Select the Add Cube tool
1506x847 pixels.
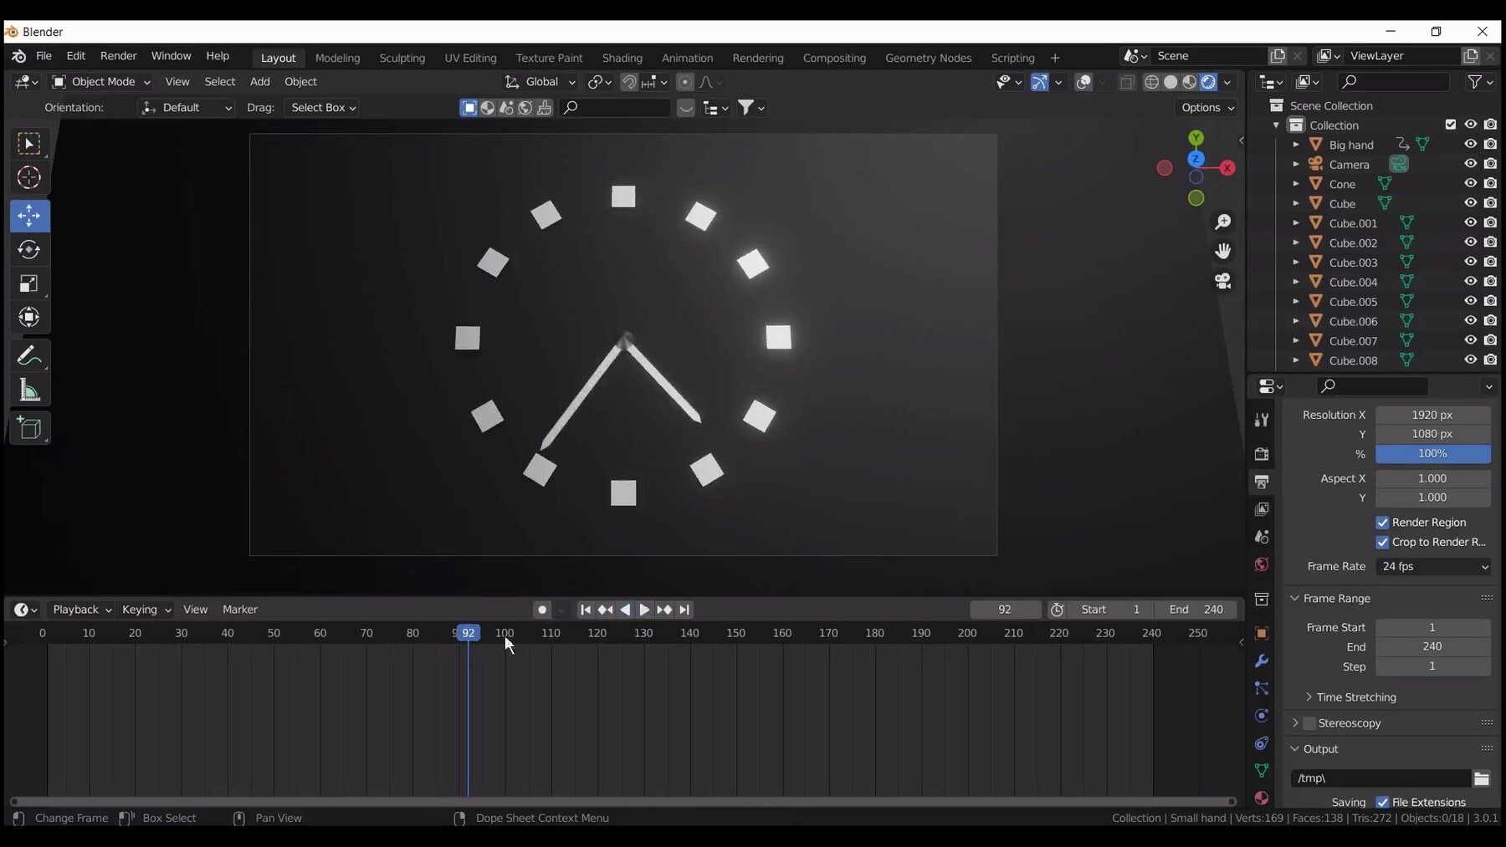[x=28, y=429]
